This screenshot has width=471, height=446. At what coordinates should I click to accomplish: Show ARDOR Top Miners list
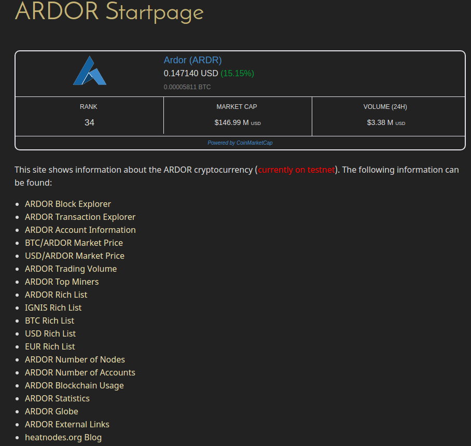(62, 282)
